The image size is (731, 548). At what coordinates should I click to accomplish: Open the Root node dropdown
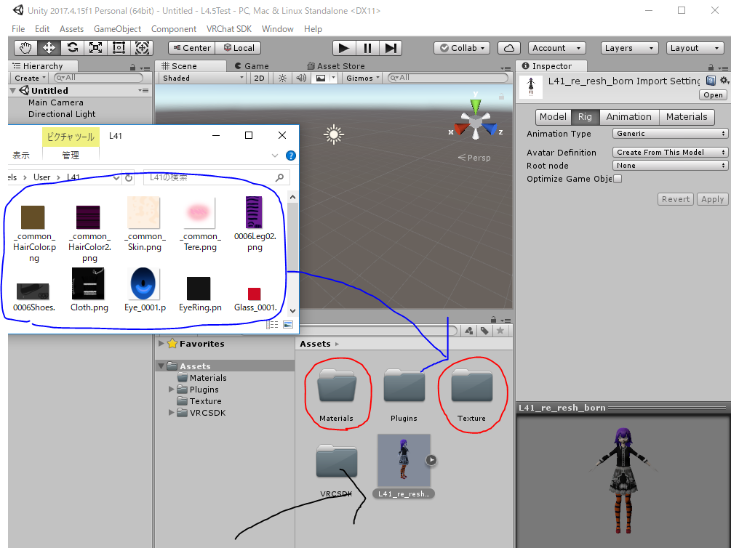tap(670, 166)
